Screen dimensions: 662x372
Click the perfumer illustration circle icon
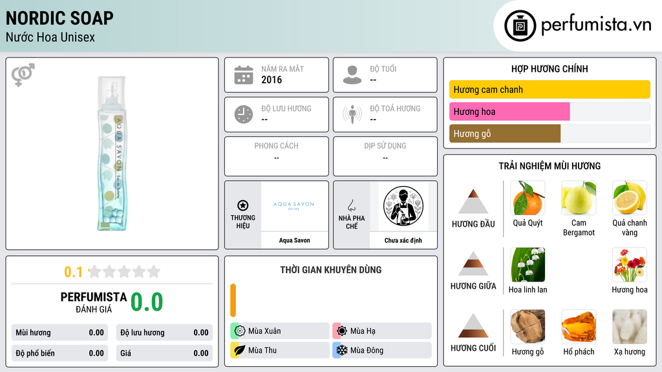pyautogui.click(x=403, y=206)
